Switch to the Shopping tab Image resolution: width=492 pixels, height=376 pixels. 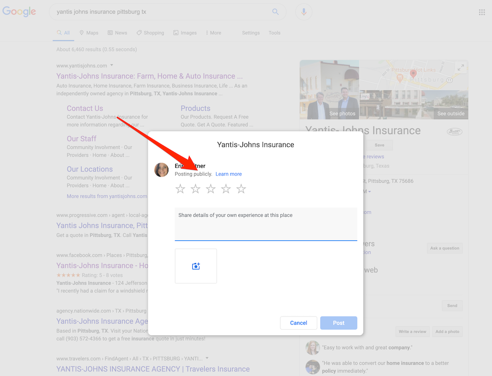(150, 33)
